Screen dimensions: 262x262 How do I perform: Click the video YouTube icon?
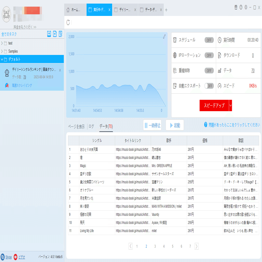(15, 257)
